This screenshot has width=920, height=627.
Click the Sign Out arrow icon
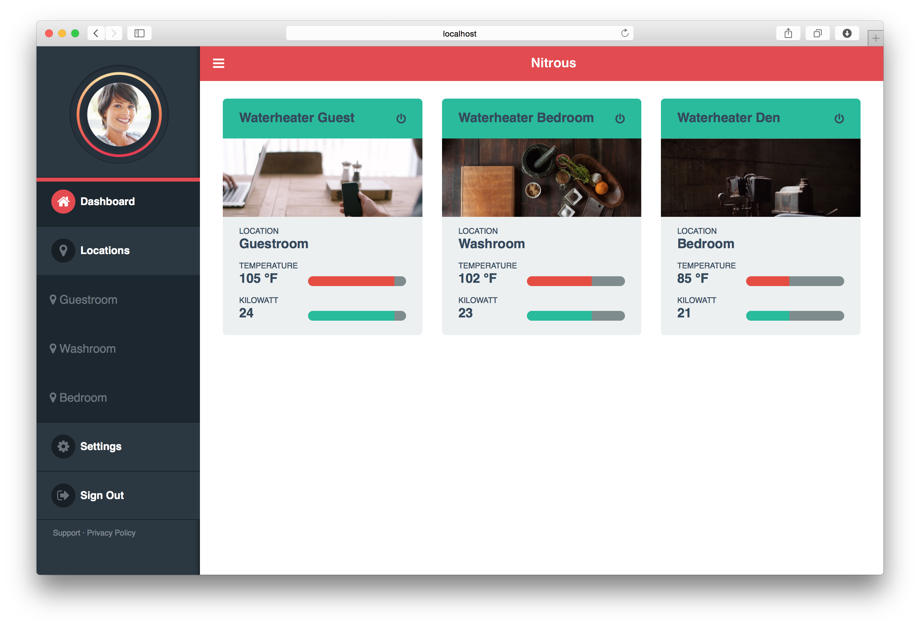(63, 495)
